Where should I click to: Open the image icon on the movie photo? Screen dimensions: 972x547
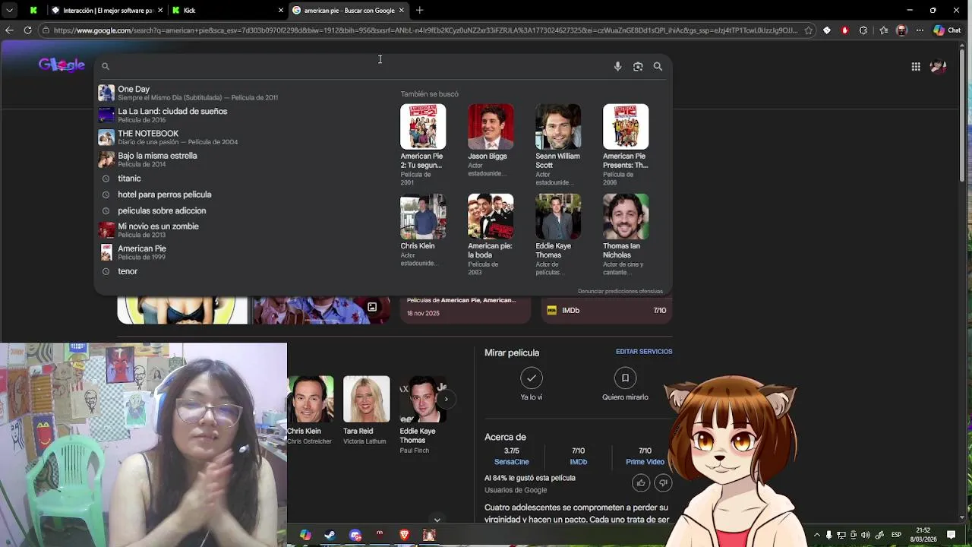pyautogui.click(x=372, y=307)
